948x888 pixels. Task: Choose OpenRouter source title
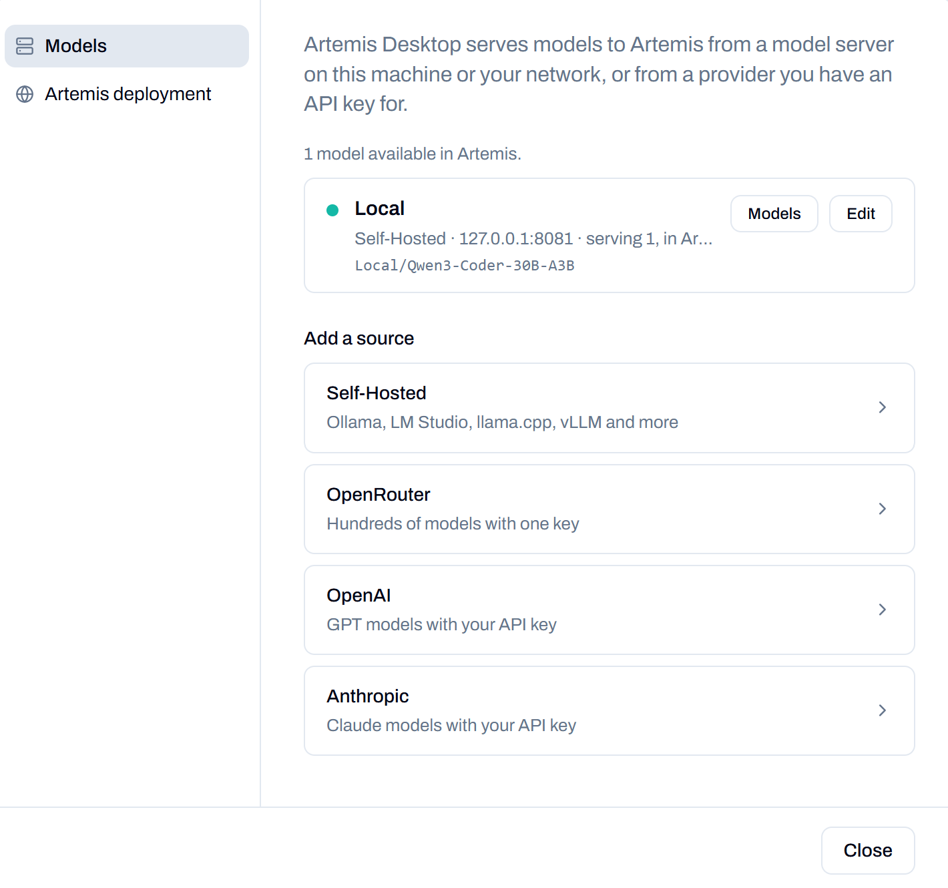click(x=379, y=495)
